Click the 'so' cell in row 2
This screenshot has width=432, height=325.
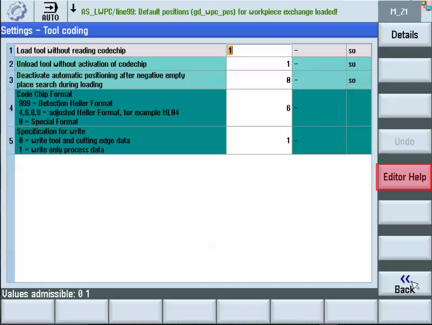tap(358, 64)
